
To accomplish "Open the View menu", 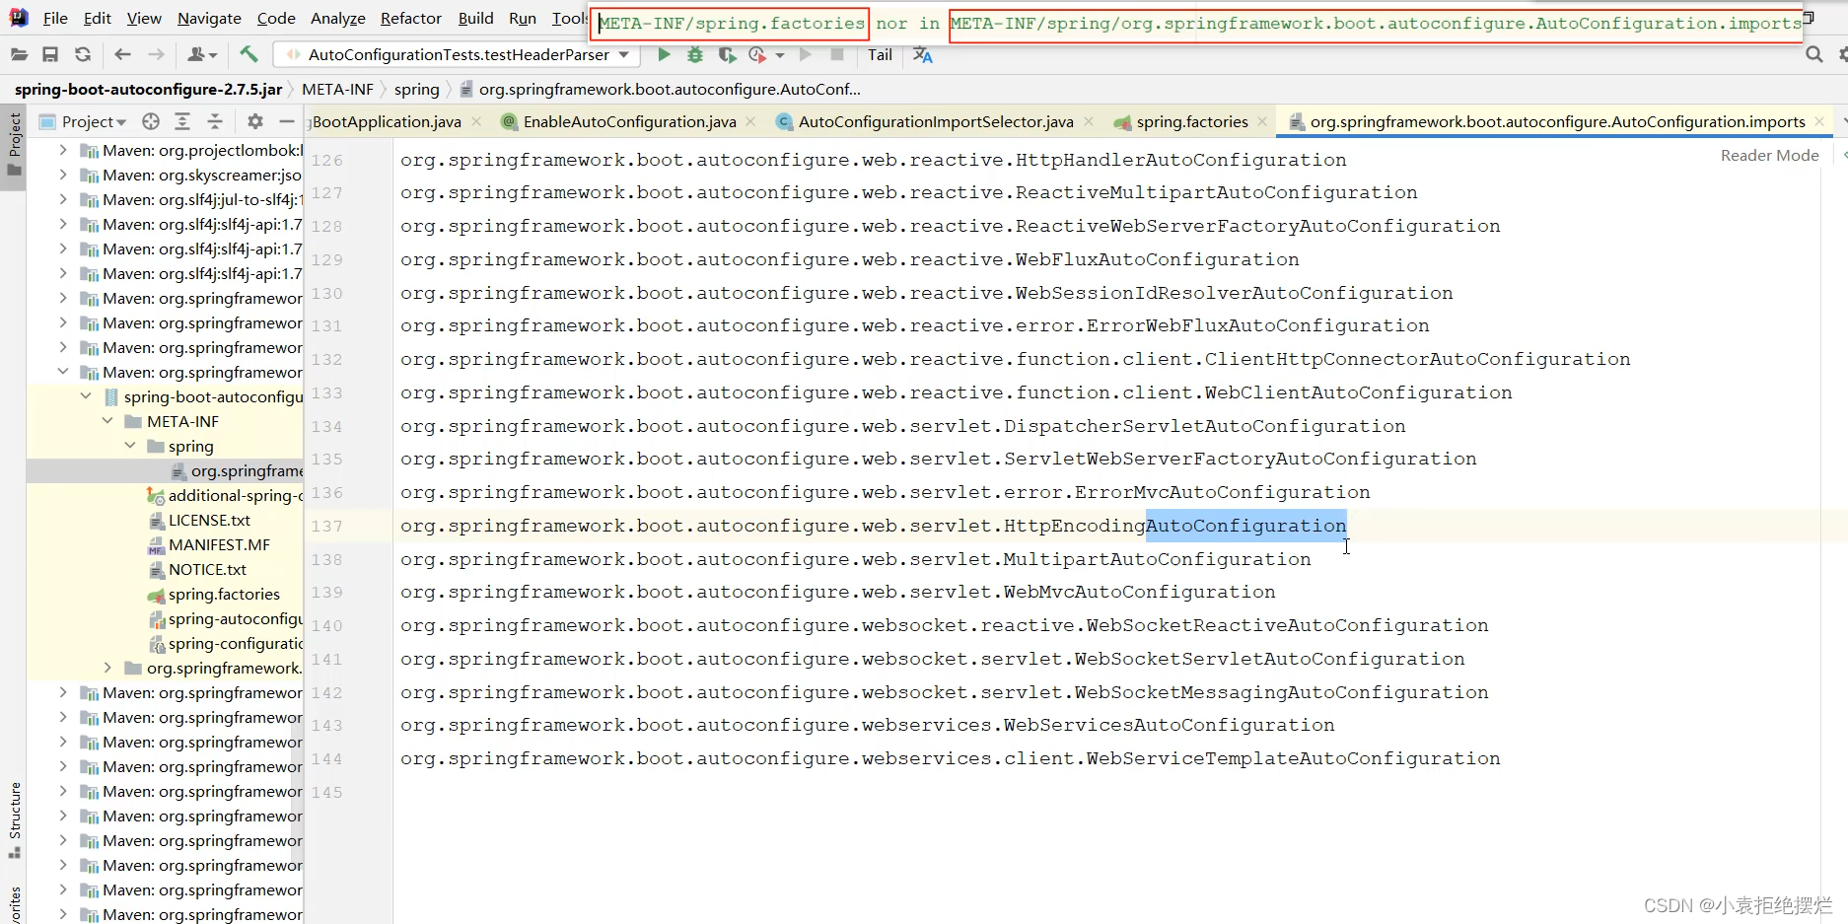I will pyautogui.click(x=144, y=18).
